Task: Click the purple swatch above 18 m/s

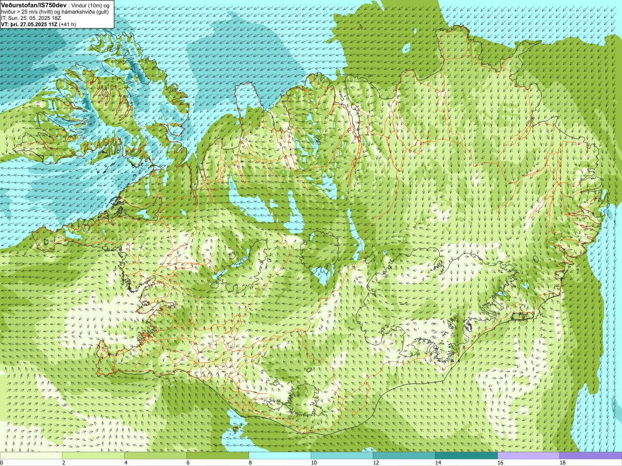Action: point(591,456)
